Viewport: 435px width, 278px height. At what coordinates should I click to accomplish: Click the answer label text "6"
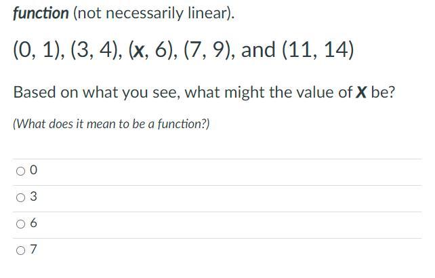34,224
